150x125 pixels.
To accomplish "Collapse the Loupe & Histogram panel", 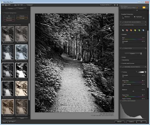I will pos(121,101).
